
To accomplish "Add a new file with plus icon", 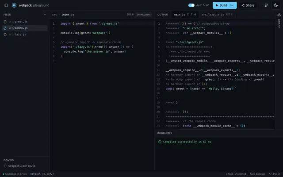I will click(x=45, y=15).
